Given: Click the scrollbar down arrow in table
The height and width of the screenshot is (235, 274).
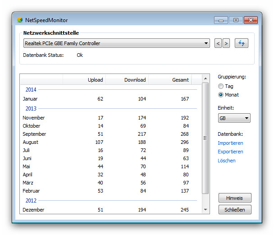Looking at the screenshot, I should coord(205,209).
